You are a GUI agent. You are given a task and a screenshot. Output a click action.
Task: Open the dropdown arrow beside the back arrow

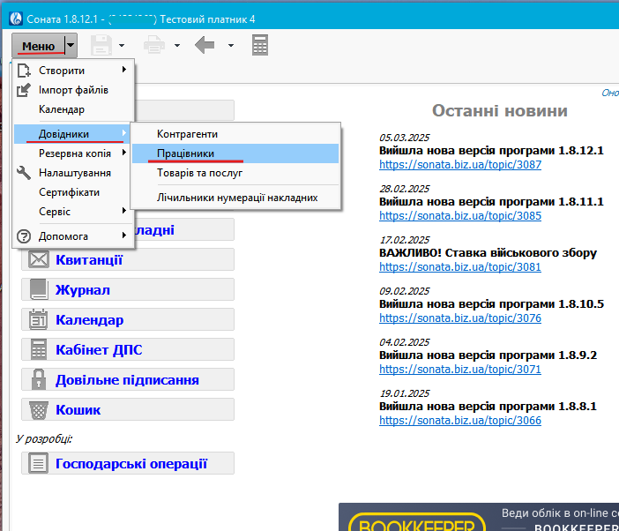231,45
